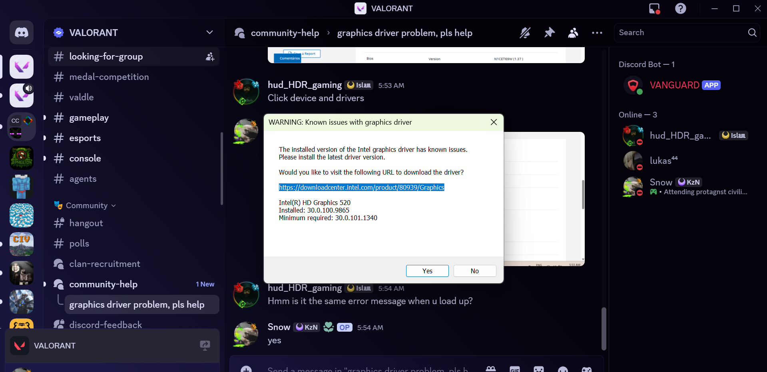This screenshot has width=767, height=372.
Task: Open the screenshot attachment behind the dialog
Action: (x=544, y=199)
